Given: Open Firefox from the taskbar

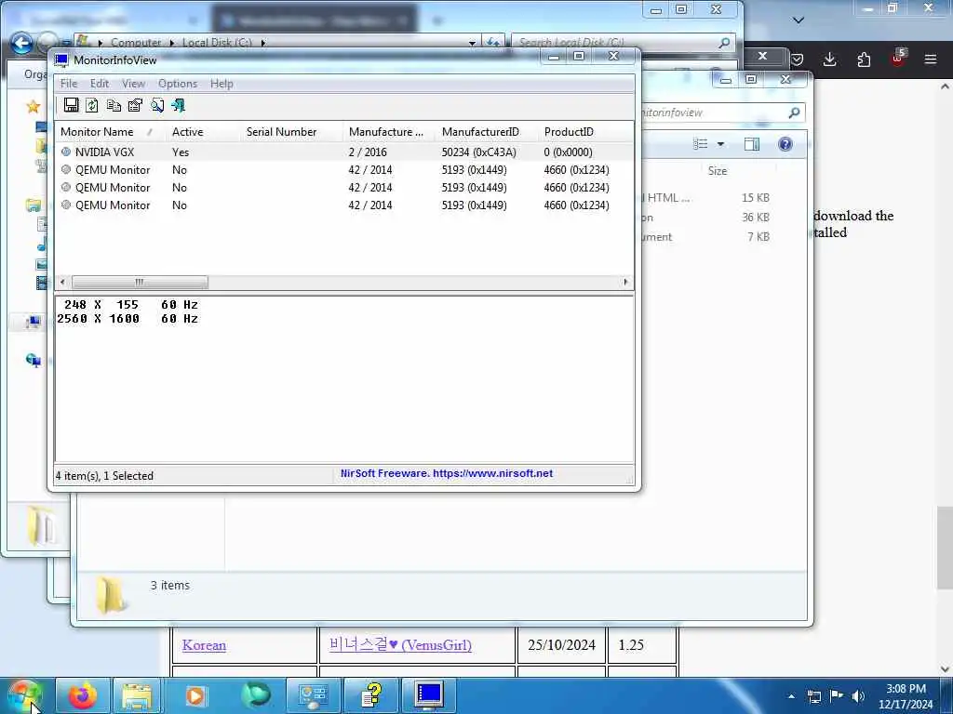Looking at the screenshot, I should 83,695.
